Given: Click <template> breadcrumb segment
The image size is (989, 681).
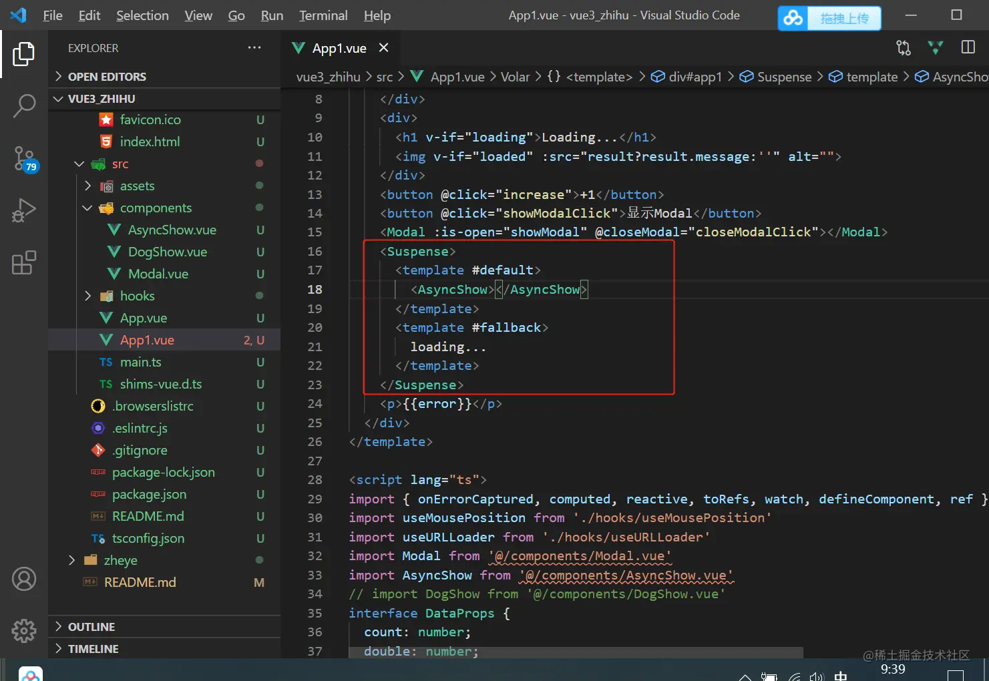Looking at the screenshot, I should 590,77.
